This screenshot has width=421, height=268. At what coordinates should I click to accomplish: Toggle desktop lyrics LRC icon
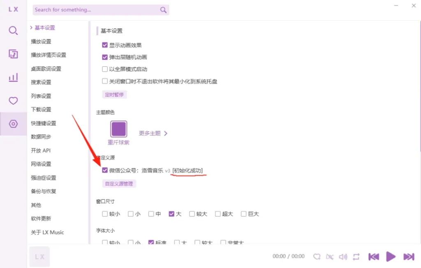pyautogui.click(x=330, y=257)
